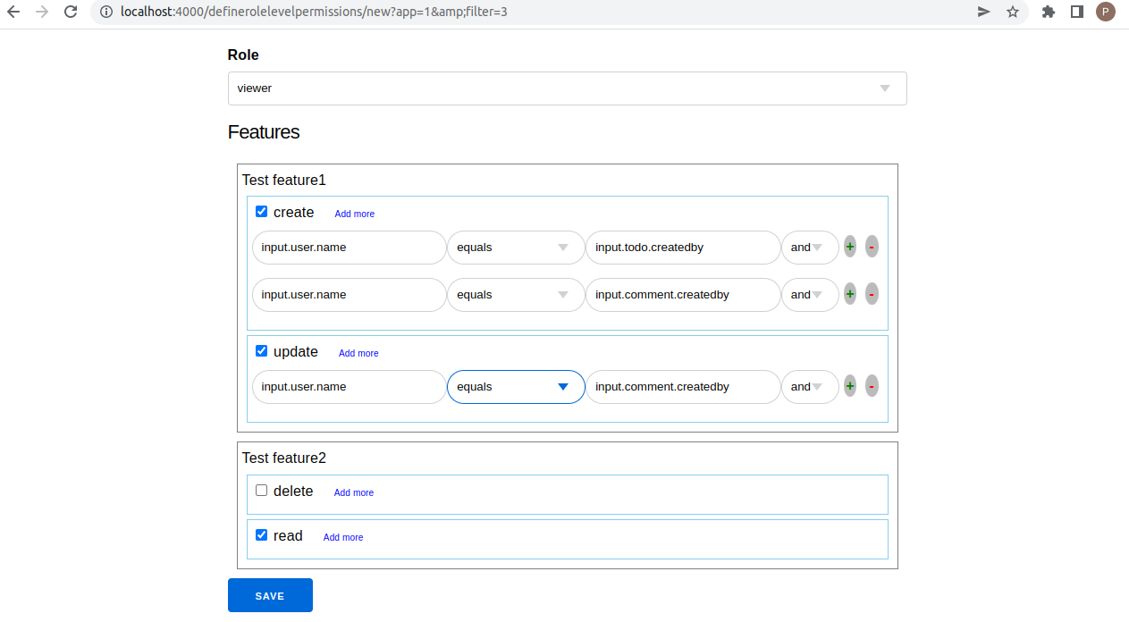
Task: Click Add more next to create
Action: tap(355, 214)
